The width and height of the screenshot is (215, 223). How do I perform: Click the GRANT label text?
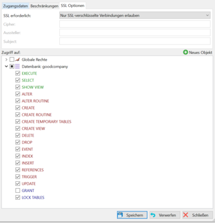pos(28,191)
